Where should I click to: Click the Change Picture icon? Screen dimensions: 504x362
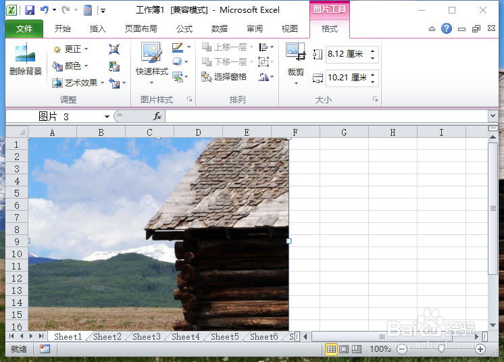(x=114, y=66)
